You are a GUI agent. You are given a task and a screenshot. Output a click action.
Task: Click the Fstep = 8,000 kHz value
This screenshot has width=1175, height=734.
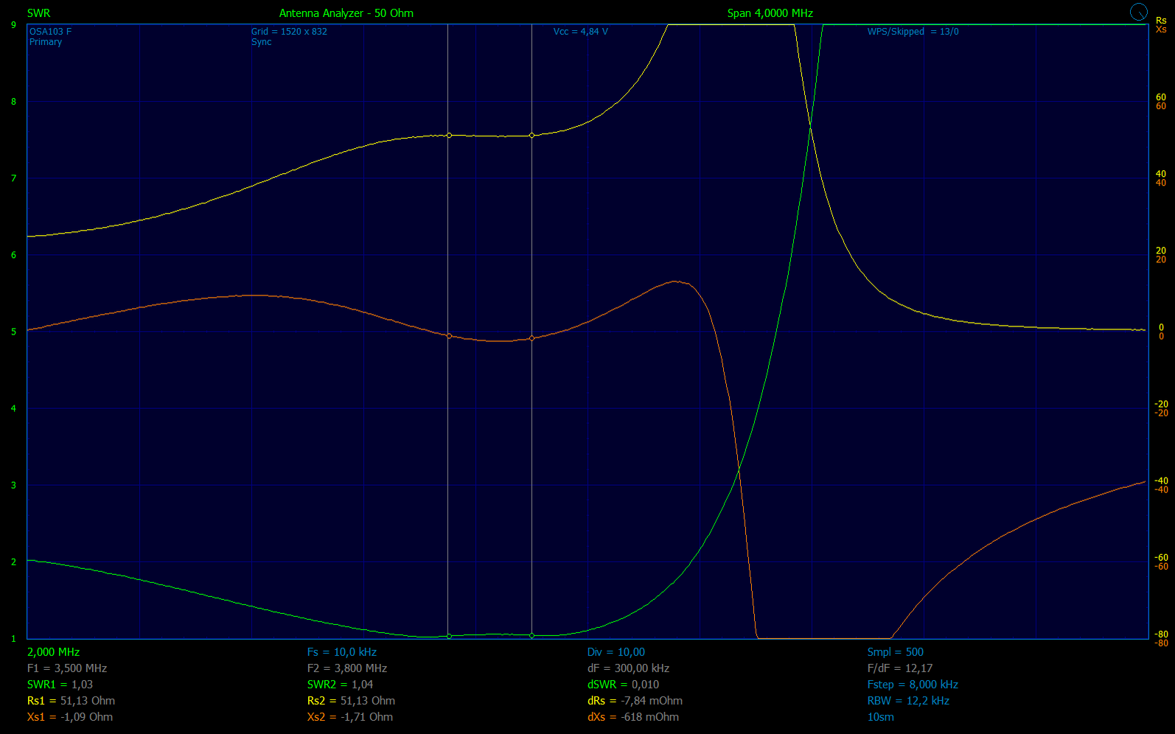913,685
